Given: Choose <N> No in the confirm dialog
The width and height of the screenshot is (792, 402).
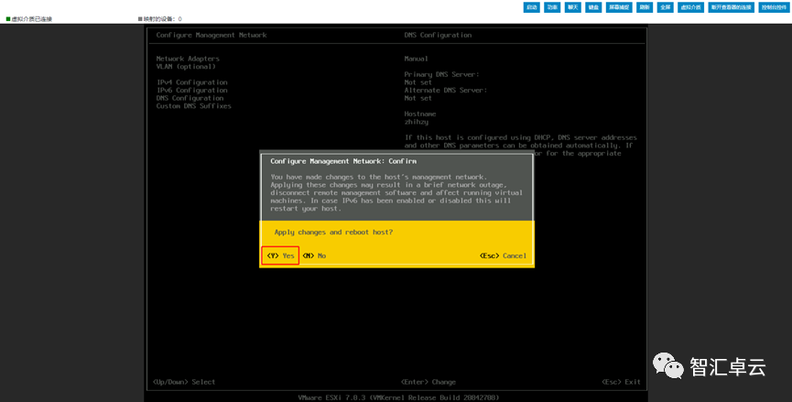Looking at the screenshot, I should click(x=314, y=255).
